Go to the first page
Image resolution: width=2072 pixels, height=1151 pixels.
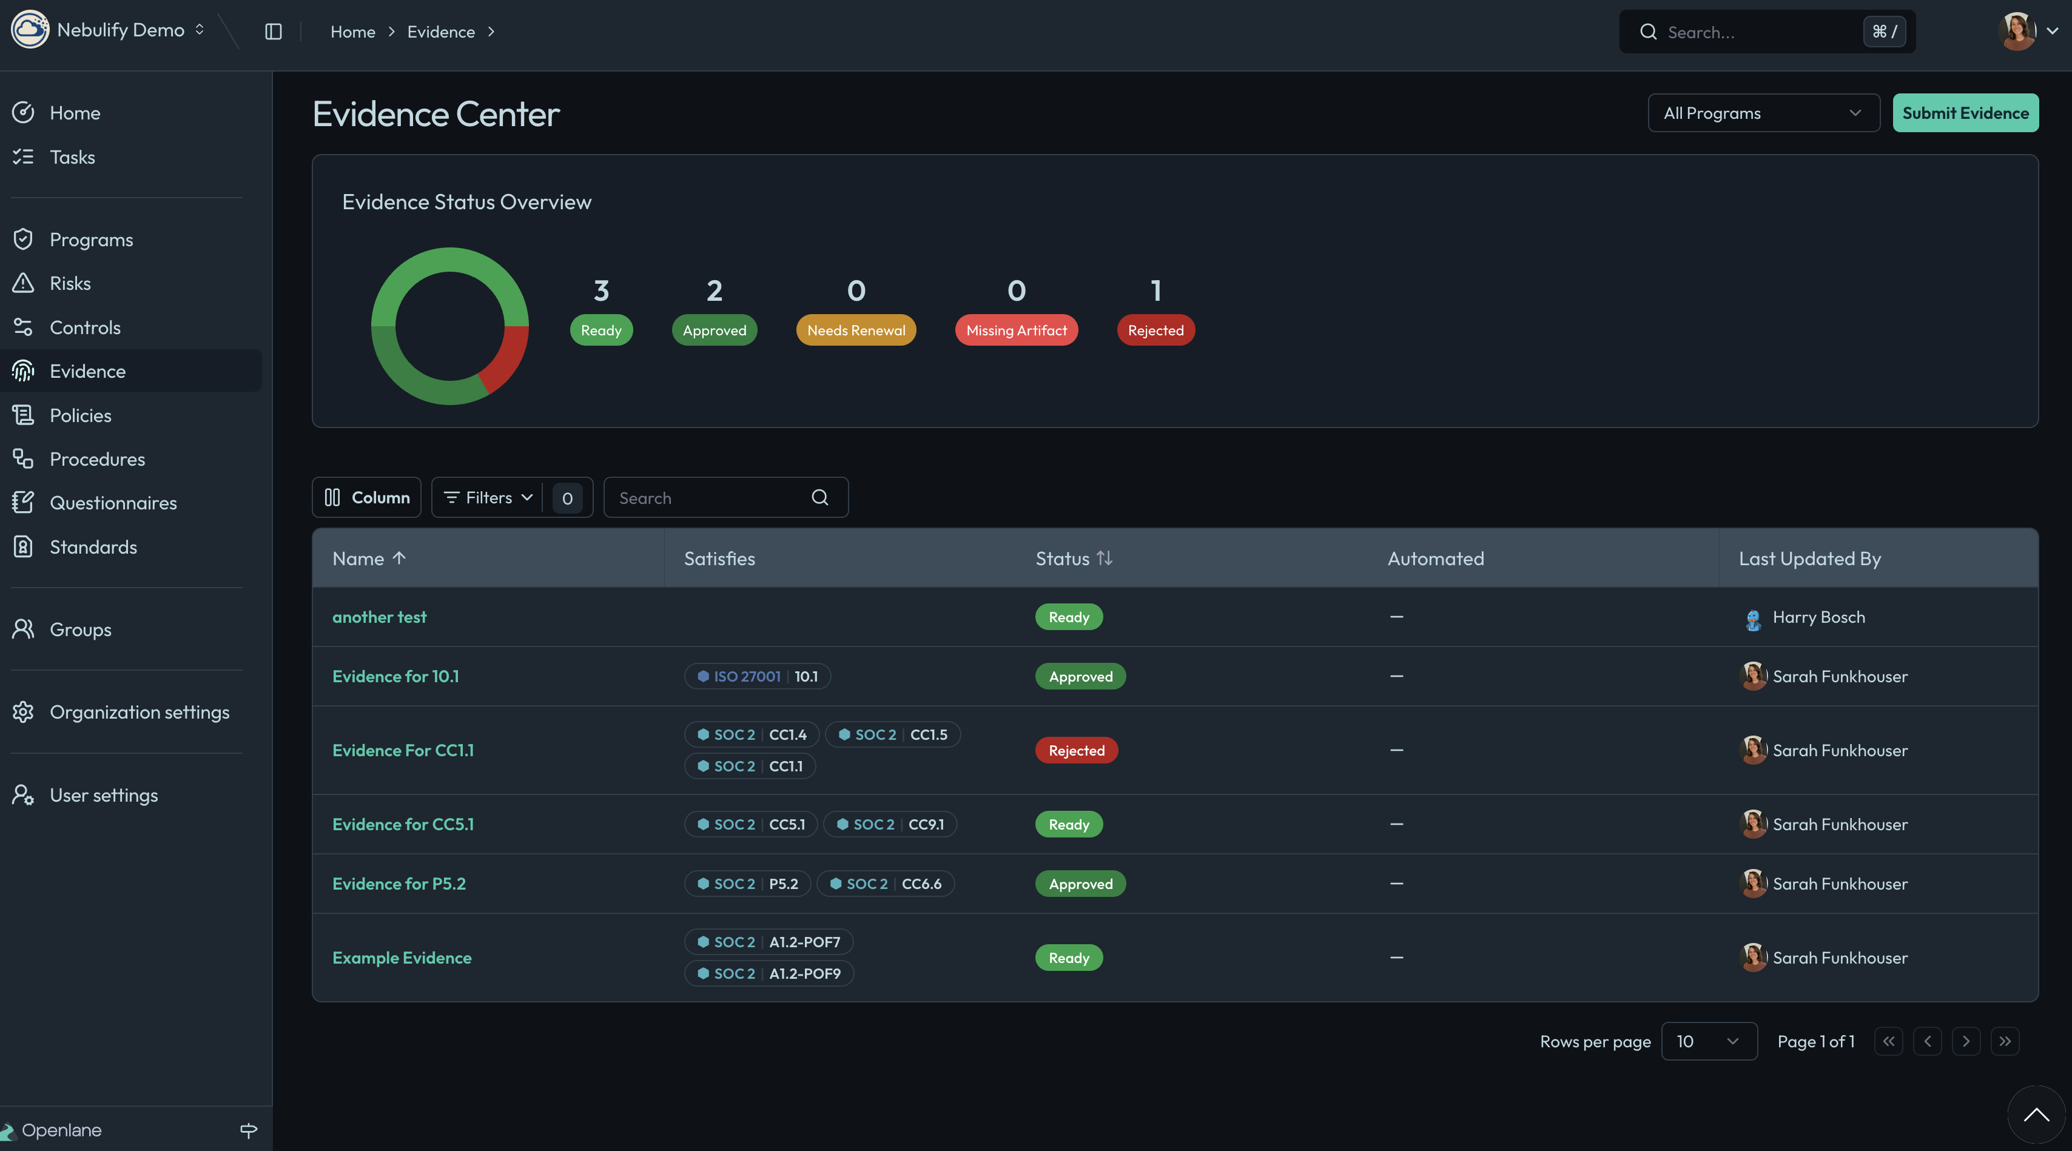coord(1889,1042)
